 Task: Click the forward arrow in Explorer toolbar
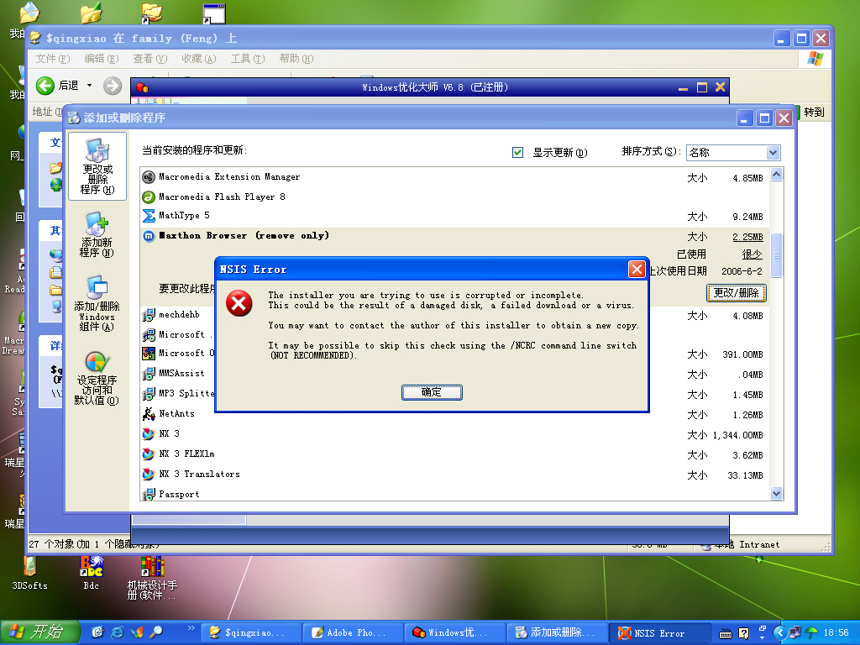pos(113,86)
